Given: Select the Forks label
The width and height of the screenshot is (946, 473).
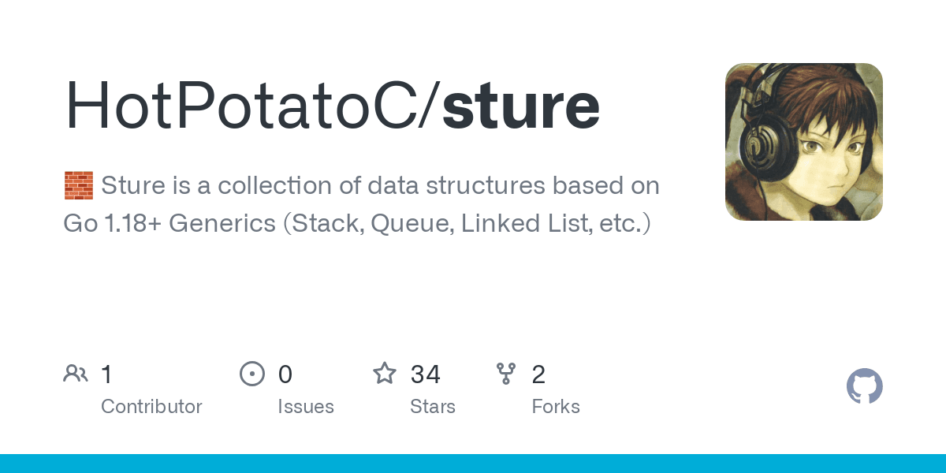Looking at the screenshot, I should coord(556,407).
